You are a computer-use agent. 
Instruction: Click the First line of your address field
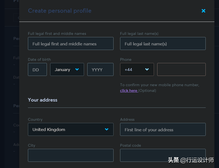click(163, 129)
